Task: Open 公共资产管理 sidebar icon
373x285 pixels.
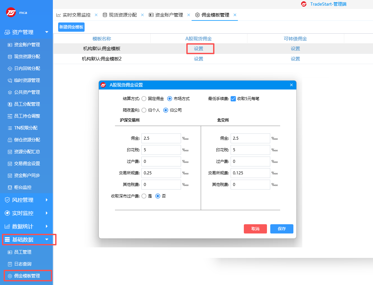Action: click(x=10, y=92)
